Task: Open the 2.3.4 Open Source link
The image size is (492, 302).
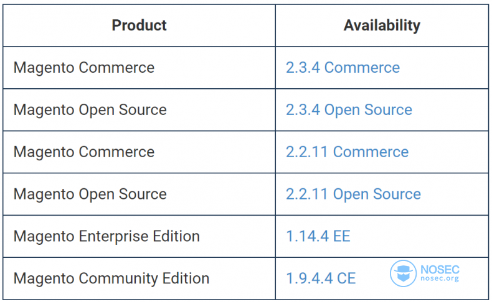Action: click(349, 110)
